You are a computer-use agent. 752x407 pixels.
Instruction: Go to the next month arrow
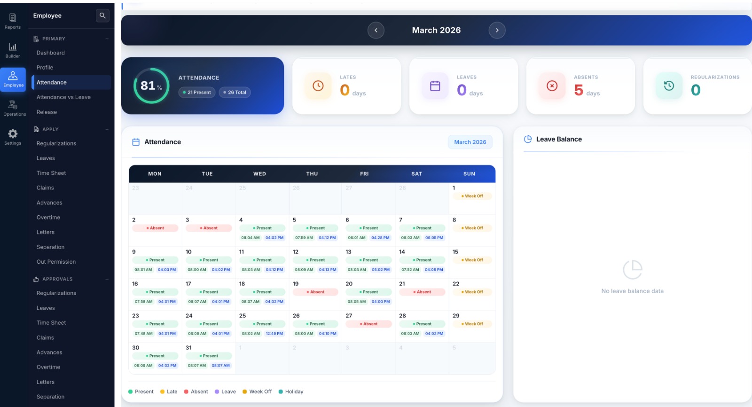click(x=497, y=30)
